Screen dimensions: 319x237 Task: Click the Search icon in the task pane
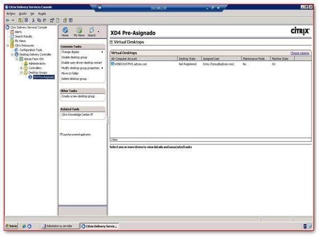92,32
